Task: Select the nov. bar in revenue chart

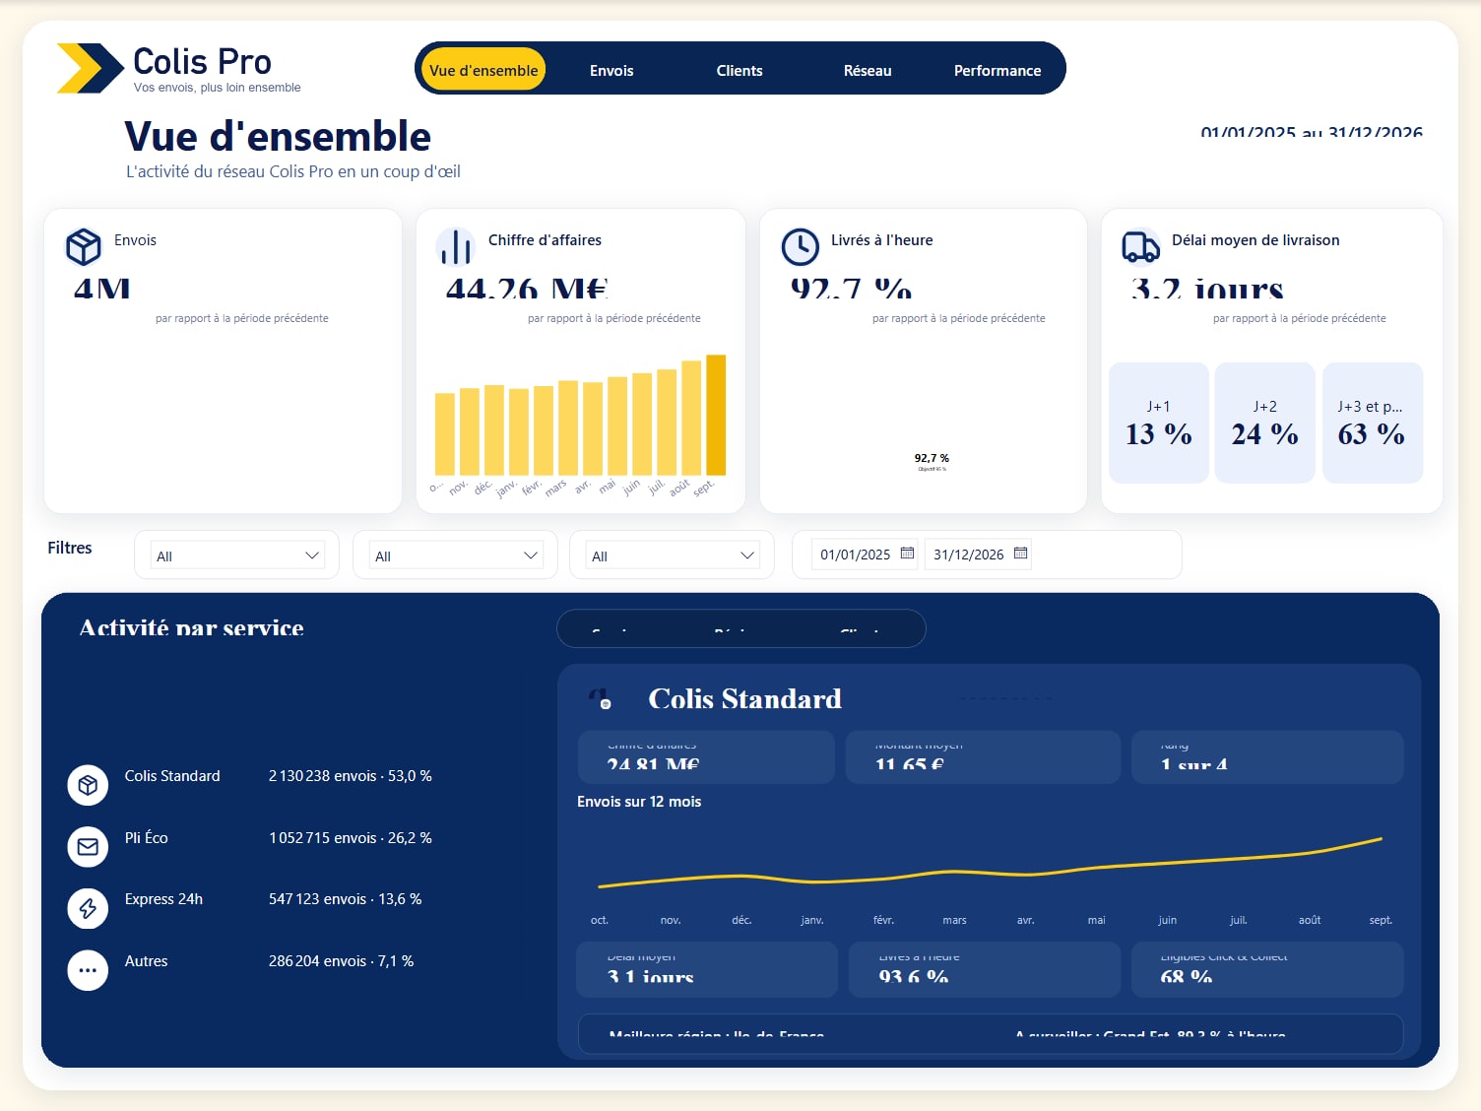Action: [x=470, y=431]
